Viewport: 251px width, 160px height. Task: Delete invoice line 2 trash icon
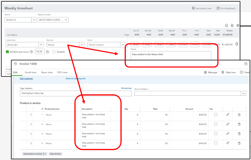[239, 124]
